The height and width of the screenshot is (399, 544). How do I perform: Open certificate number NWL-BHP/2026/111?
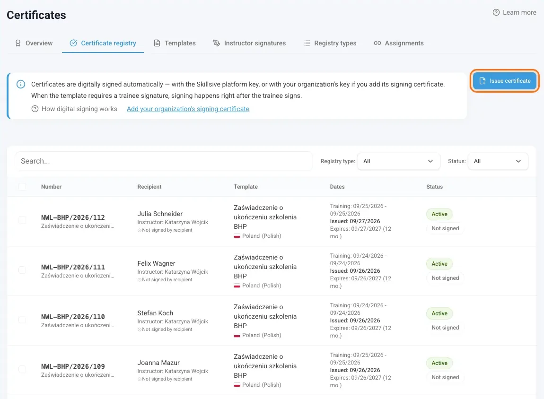coord(73,267)
